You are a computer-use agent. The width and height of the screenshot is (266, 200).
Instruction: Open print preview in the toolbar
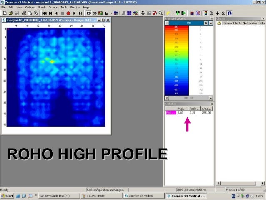[x=30, y=13]
